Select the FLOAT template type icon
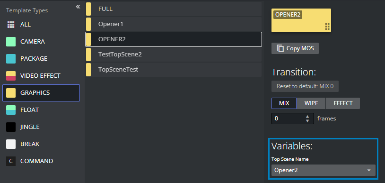The image size is (385, 183). click(11, 110)
